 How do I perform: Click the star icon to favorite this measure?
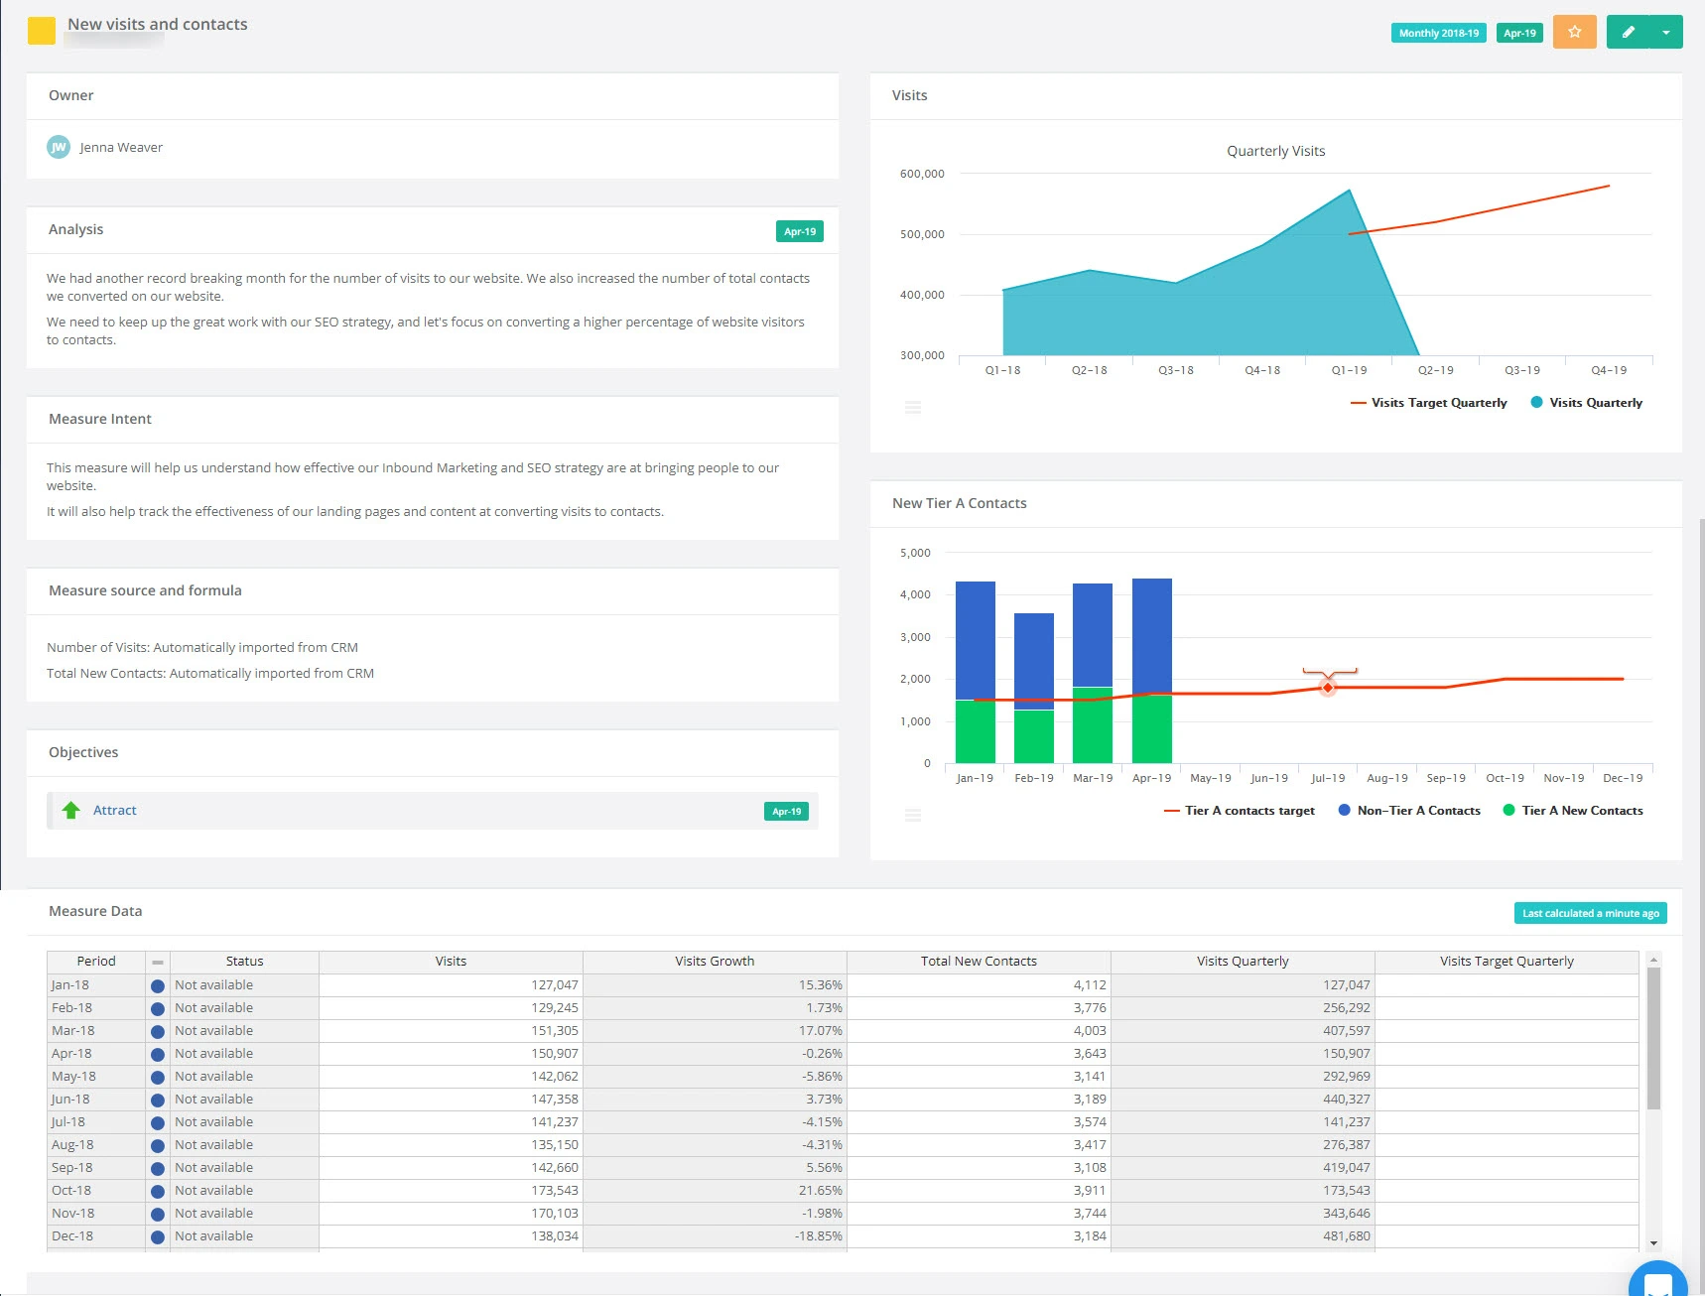(x=1574, y=32)
